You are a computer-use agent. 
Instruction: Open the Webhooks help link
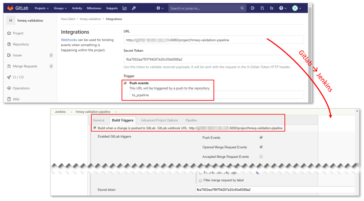pyautogui.click(x=69, y=40)
